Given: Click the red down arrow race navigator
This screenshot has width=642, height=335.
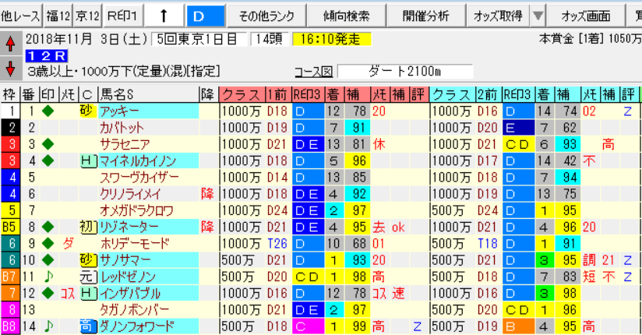Looking at the screenshot, I should point(11,68).
